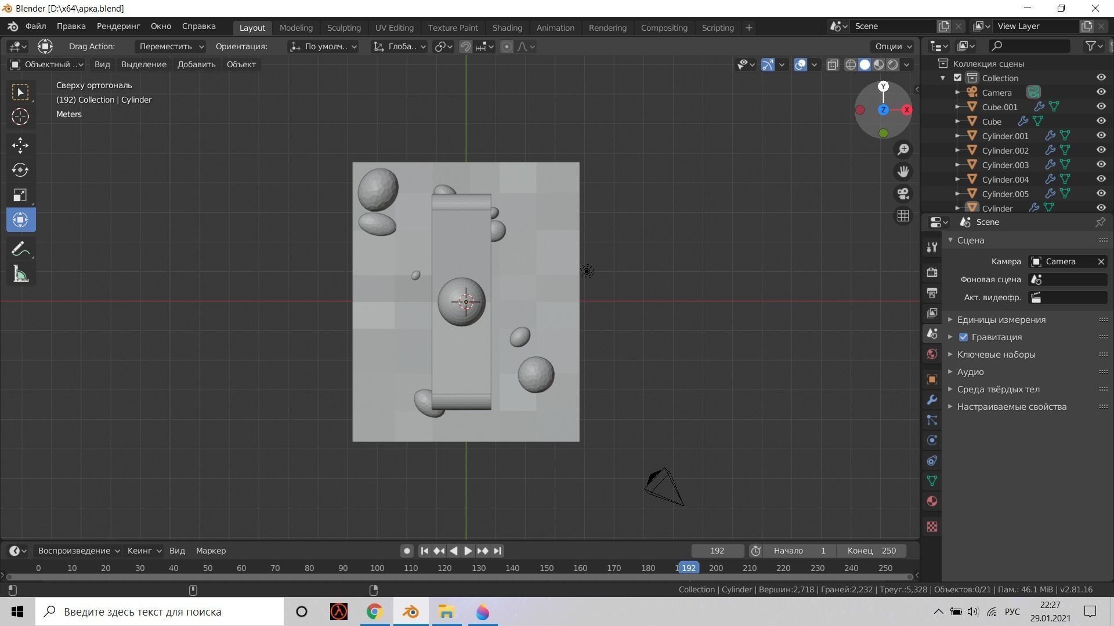Open the Drag Action Переместить dropdown
This screenshot has width=1114, height=626.
tap(171, 46)
